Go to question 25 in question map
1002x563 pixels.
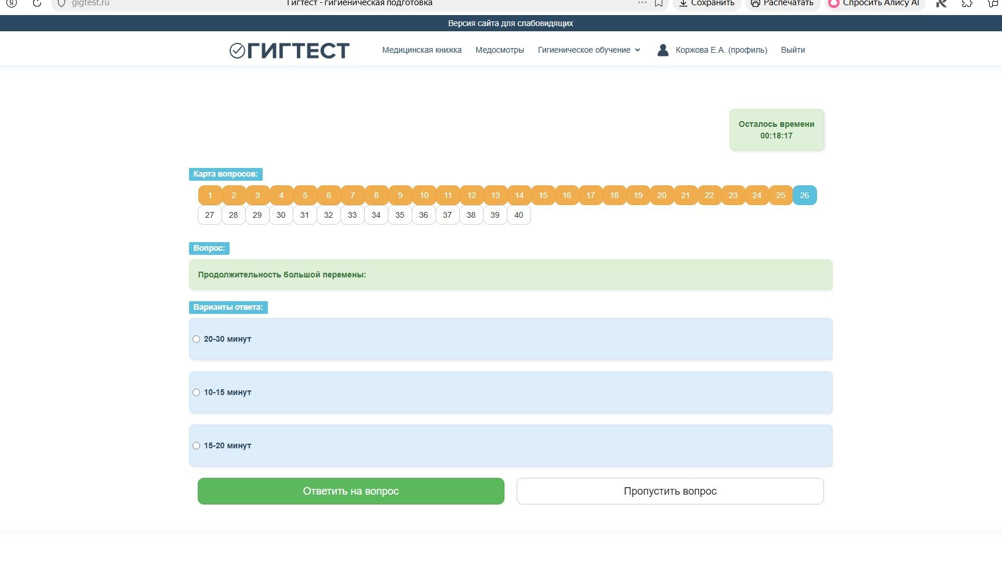coord(780,195)
